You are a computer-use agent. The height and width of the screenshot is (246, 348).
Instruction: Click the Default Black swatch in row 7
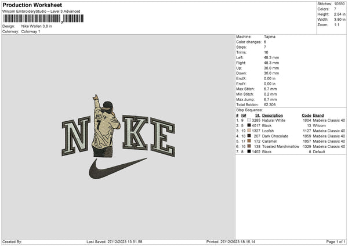coord(249,151)
